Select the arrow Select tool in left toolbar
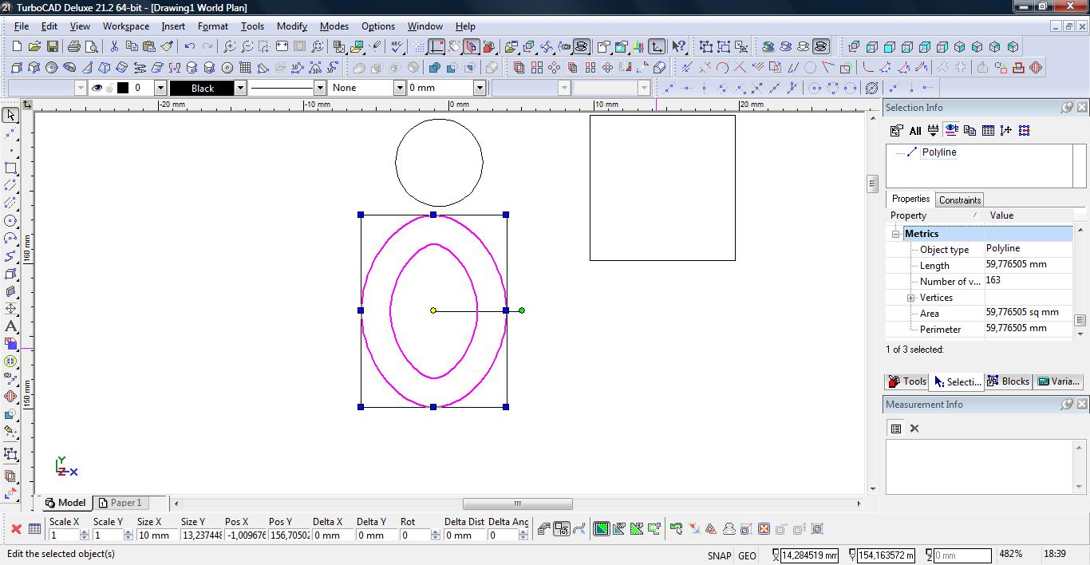Viewport: 1090px width, 565px height. pos(10,116)
